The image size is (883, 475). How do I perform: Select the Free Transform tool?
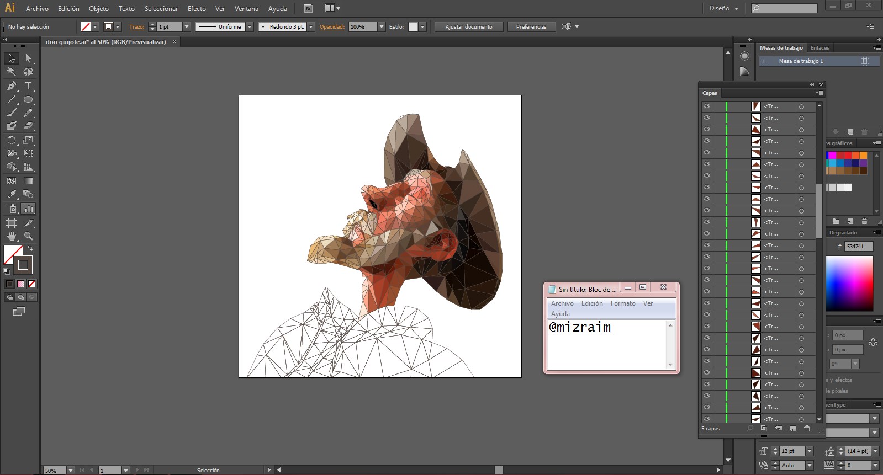coord(28,153)
